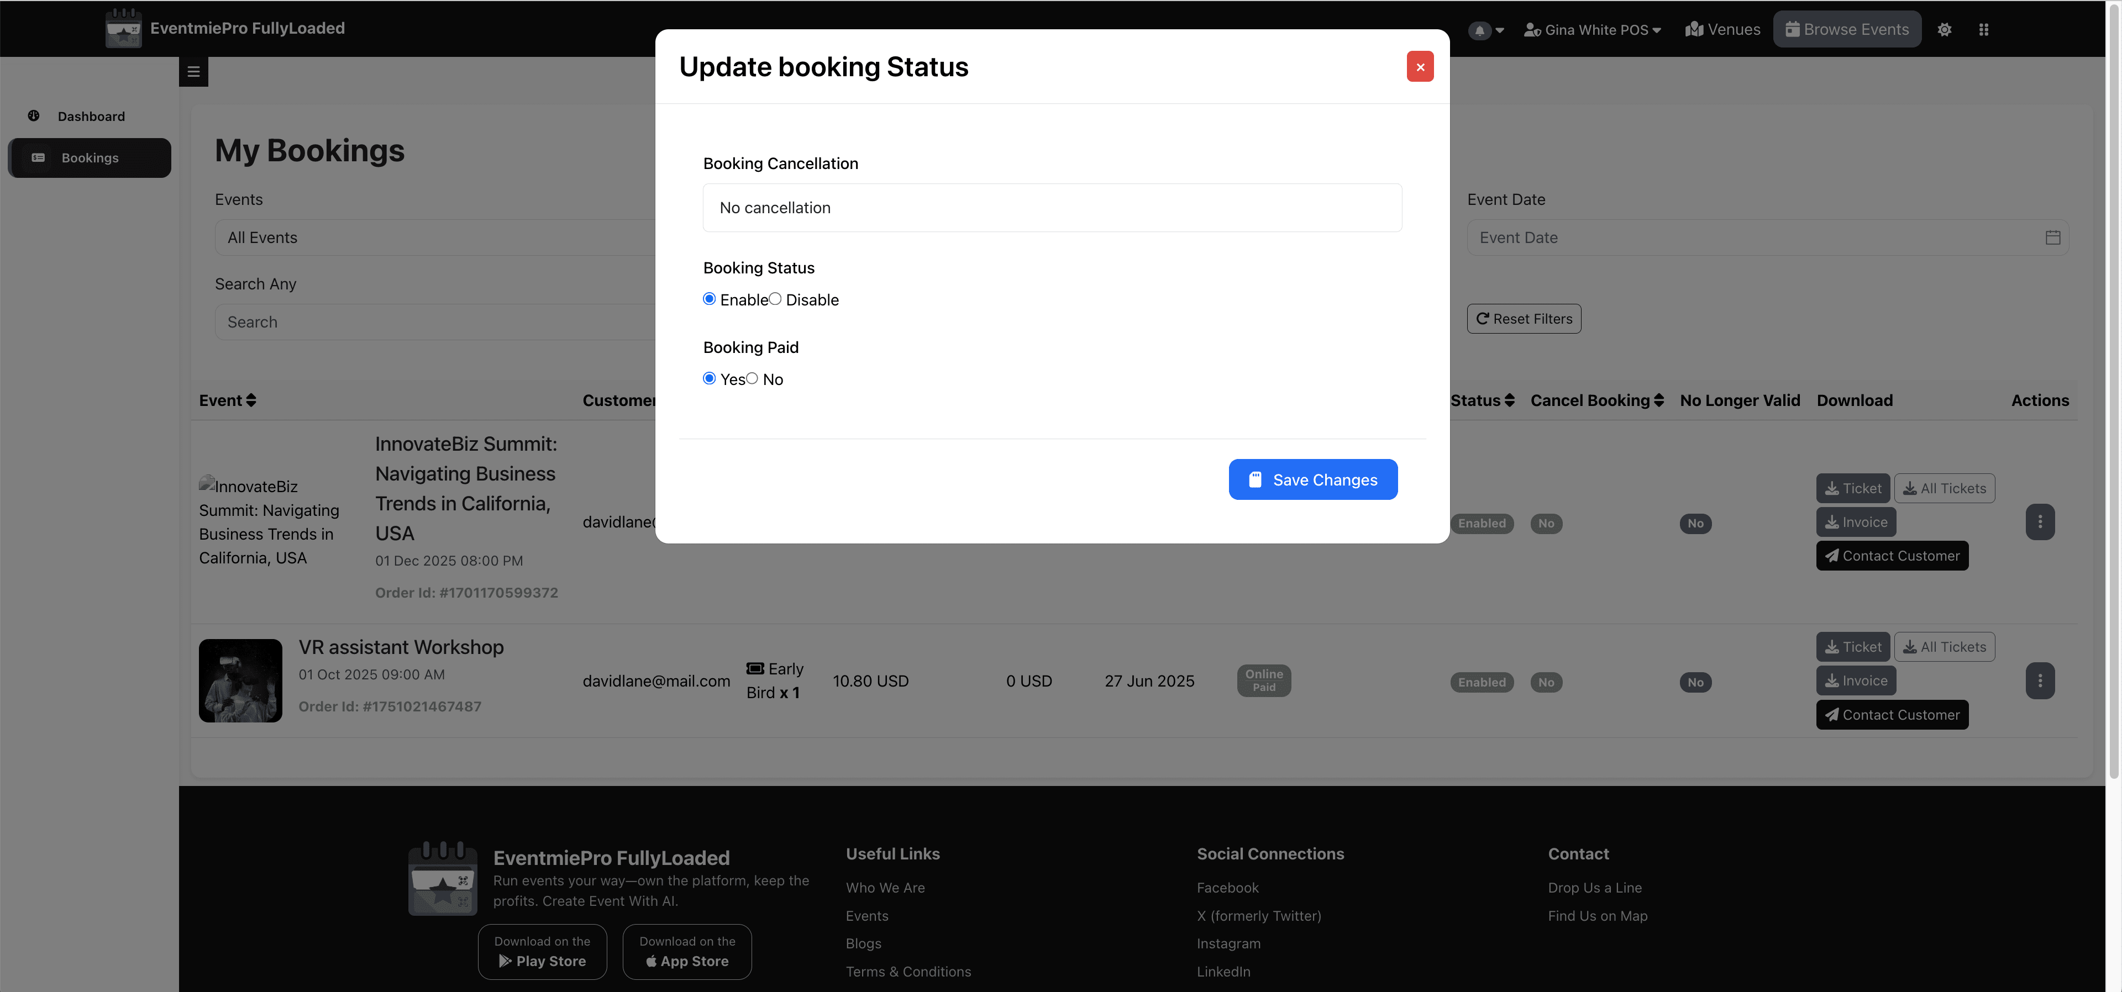Click the Early Bird ticket icon
Viewport: 2122px width, 992px height.
(754, 668)
